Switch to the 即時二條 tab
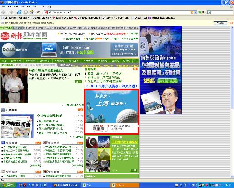The width and height of the screenshot is (234, 188). (x=21, y=66)
